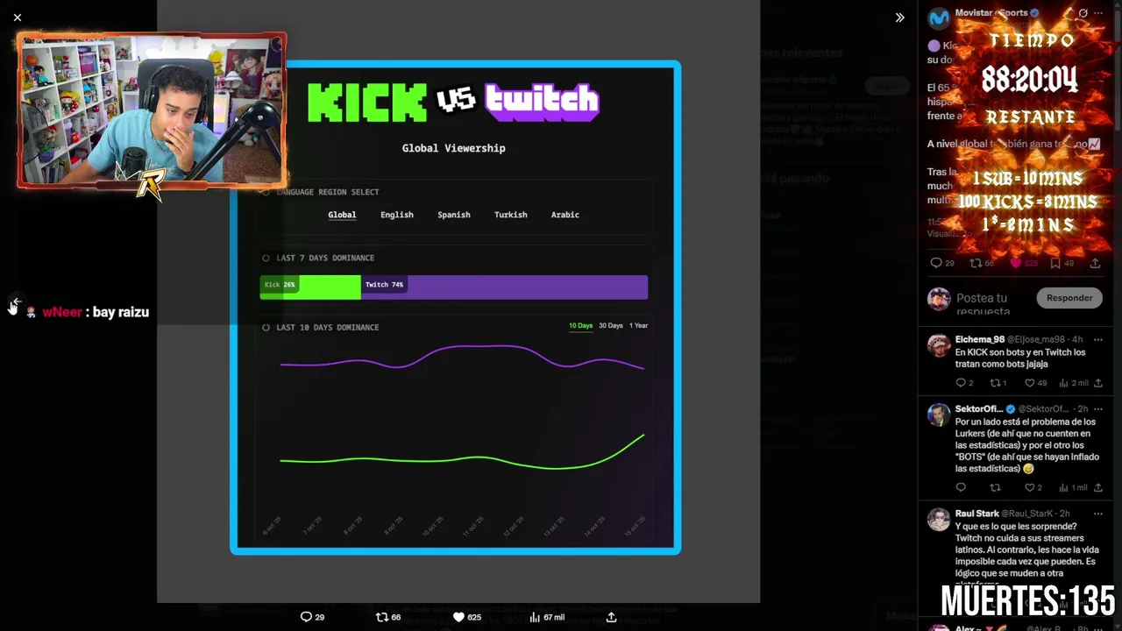This screenshot has height=631, width=1122.
Task: Open the Movistar eSports profile avatar
Action: [938, 18]
